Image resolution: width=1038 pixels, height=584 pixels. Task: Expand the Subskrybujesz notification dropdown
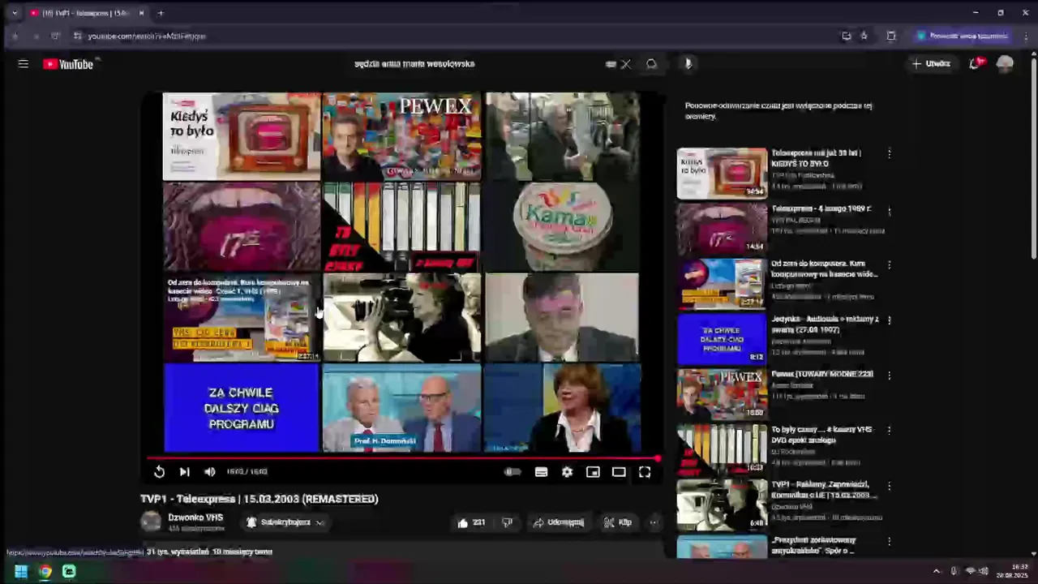point(285,522)
